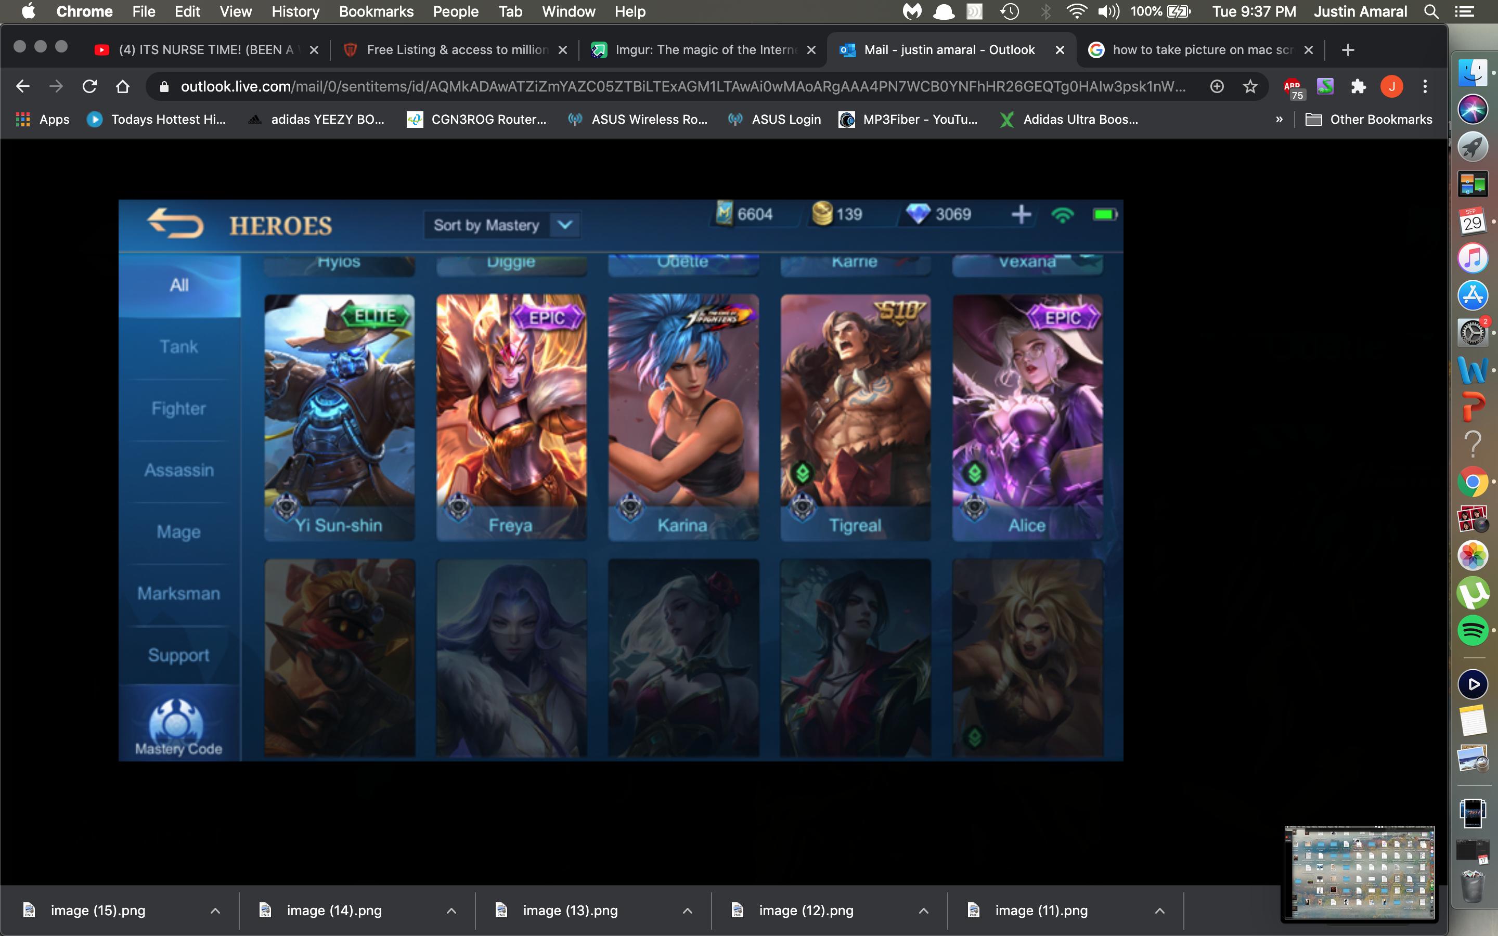The image size is (1498, 936).
Task: Open the Bookmarks menu in menu bar
Action: coord(376,12)
